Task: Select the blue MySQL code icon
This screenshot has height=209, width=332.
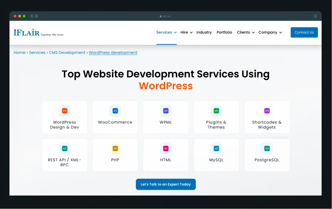Action: tap(216, 149)
